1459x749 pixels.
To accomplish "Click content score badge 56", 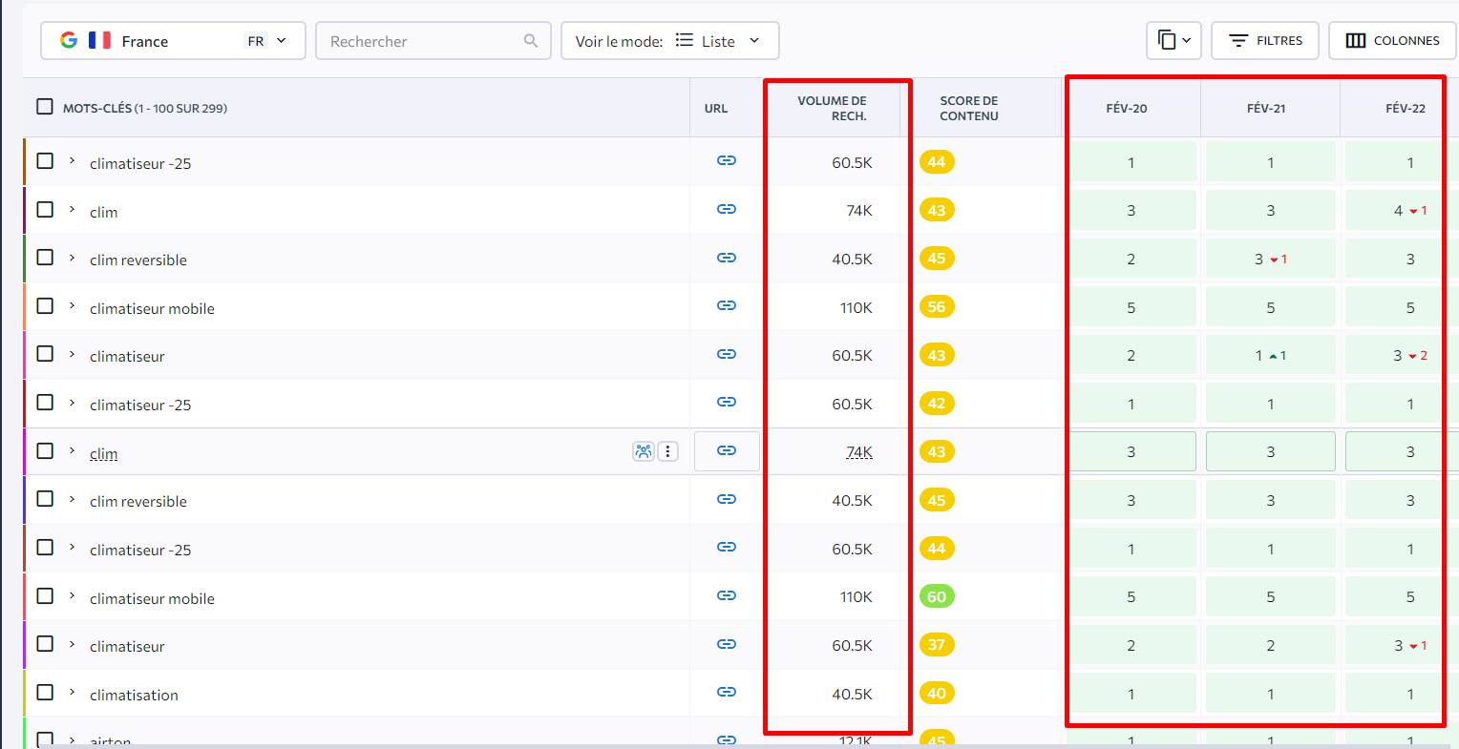I will point(937,306).
